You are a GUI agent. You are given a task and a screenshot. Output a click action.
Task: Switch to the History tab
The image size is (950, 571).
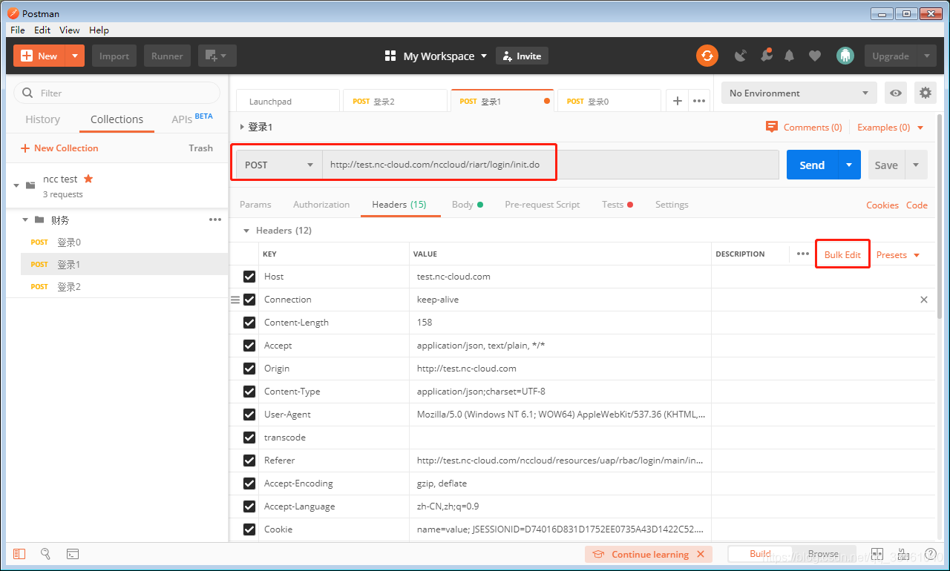(x=43, y=119)
